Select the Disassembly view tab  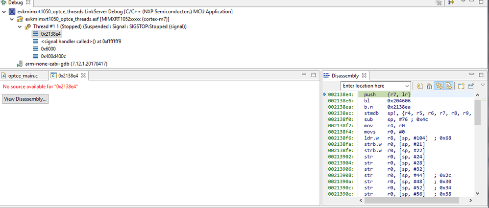pyautogui.click(x=344, y=76)
